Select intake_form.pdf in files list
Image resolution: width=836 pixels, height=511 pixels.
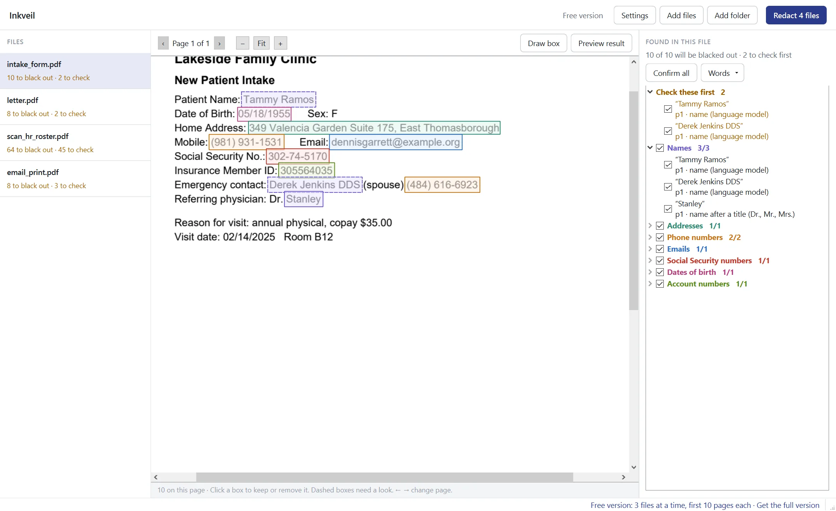point(75,71)
